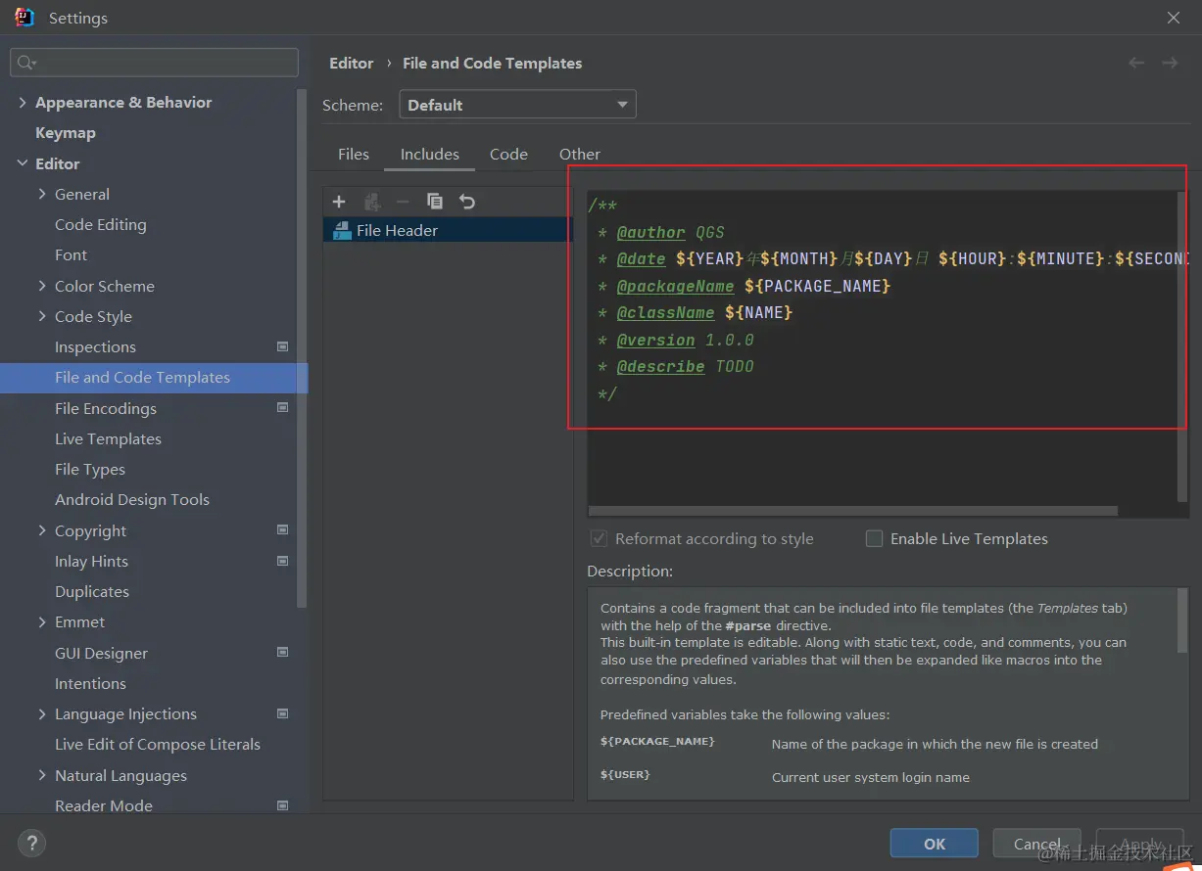Collapse the Editor section
The image size is (1202, 871).
coord(23,163)
